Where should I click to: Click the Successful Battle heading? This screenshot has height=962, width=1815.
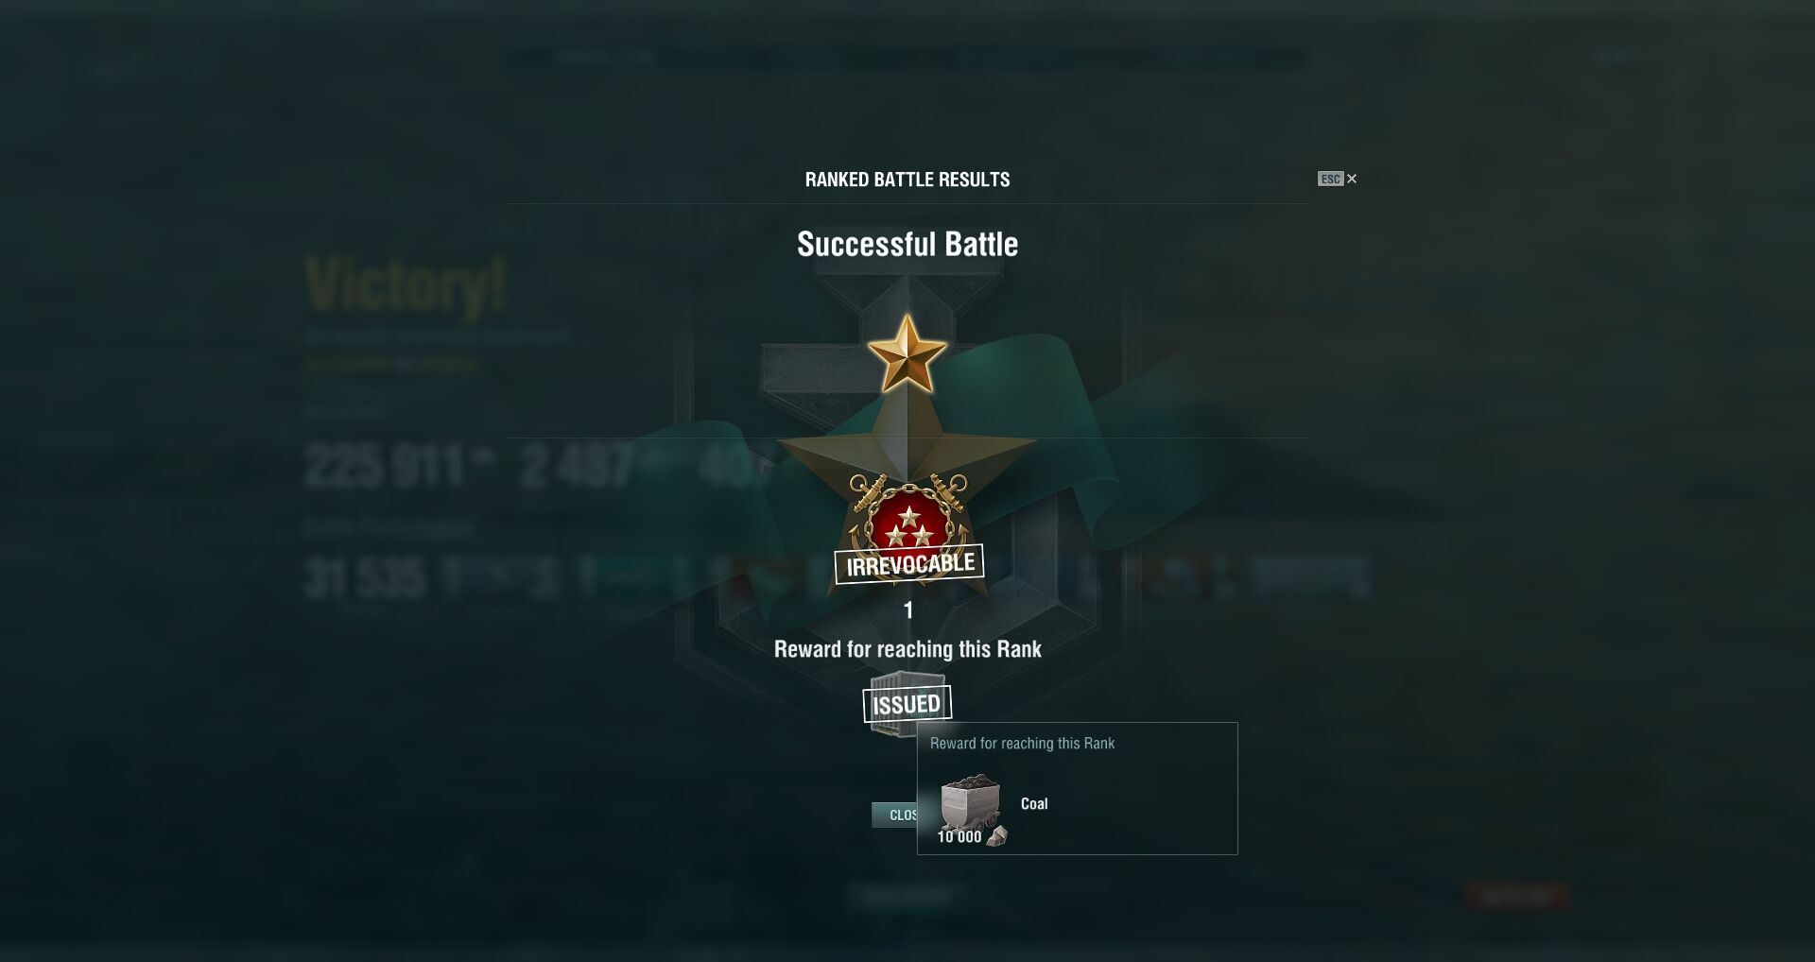coord(907,244)
